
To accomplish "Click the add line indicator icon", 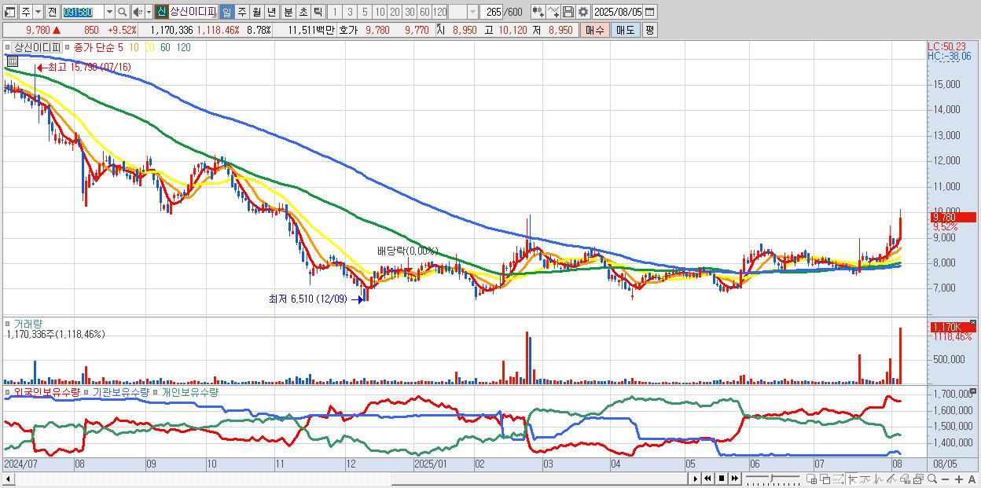I will point(553,12).
